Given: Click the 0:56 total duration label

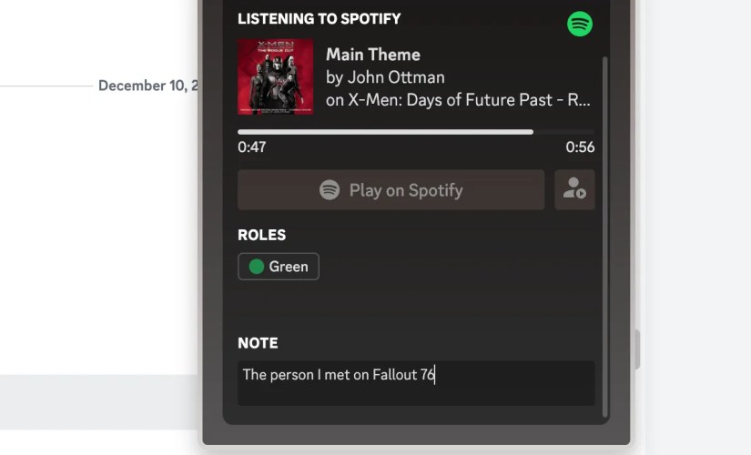Looking at the screenshot, I should click(580, 147).
